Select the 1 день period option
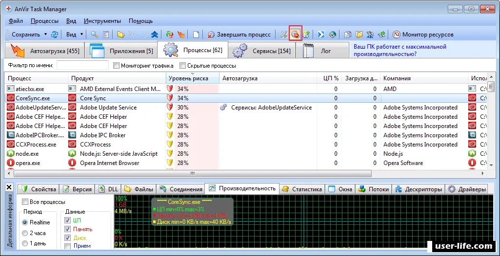Screen dimensions: 500x256 [25, 244]
